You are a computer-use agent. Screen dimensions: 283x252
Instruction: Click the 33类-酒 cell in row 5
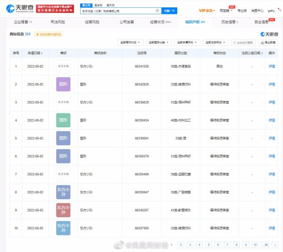tap(181, 138)
